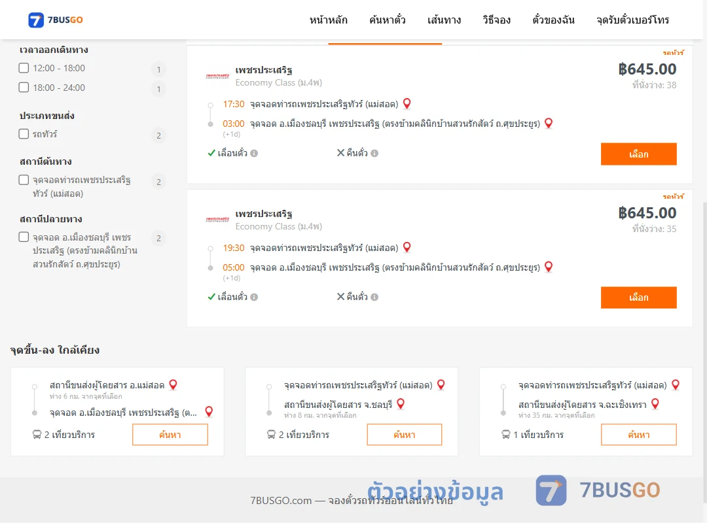Open ค้นหาตั๋ว navigation item

(x=388, y=20)
